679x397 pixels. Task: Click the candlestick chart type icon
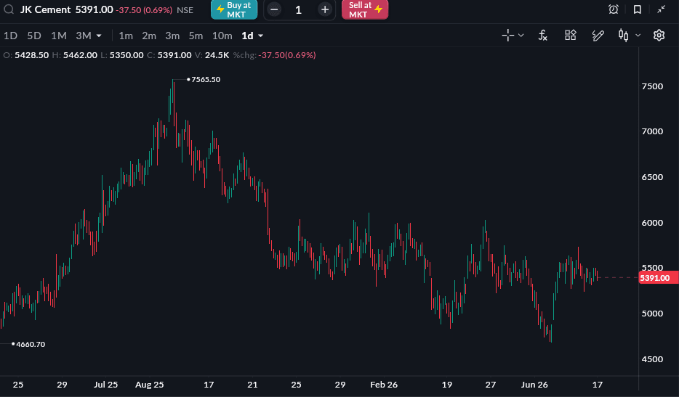(623, 36)
